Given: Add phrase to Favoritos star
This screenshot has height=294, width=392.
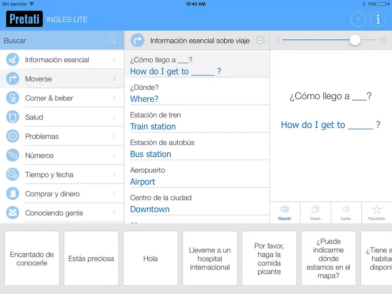Looking at the screenshot, I should pos(376,213).
